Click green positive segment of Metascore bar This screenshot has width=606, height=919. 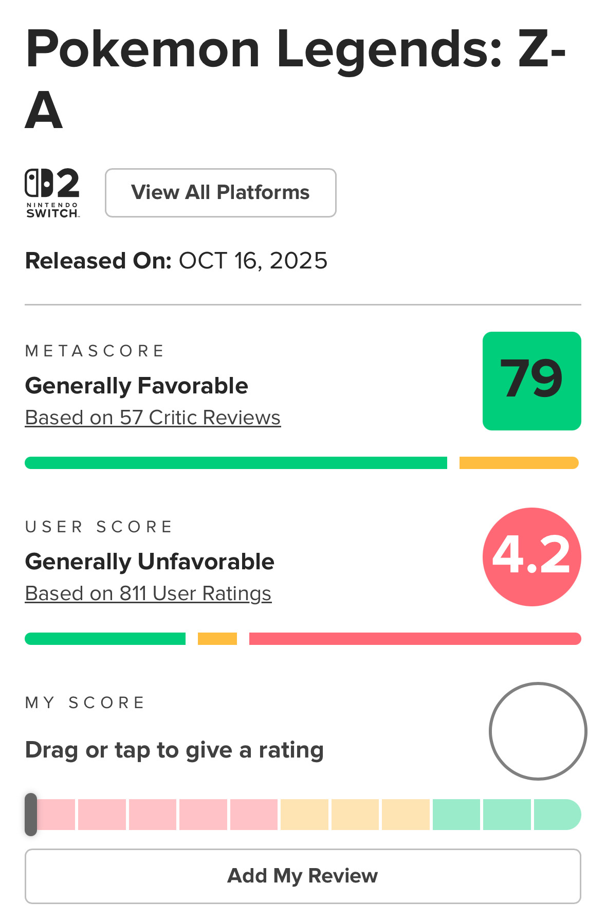point(235,463)
